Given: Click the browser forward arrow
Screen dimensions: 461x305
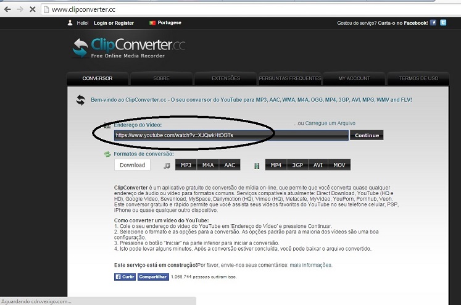Looking at the screenshot, I should 20,9.
